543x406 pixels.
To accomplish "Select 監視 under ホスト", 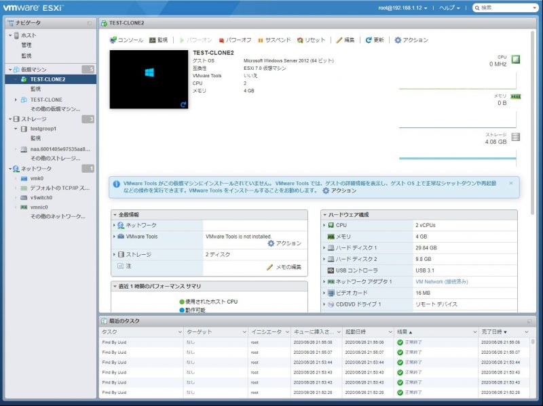I will (26, 56).
